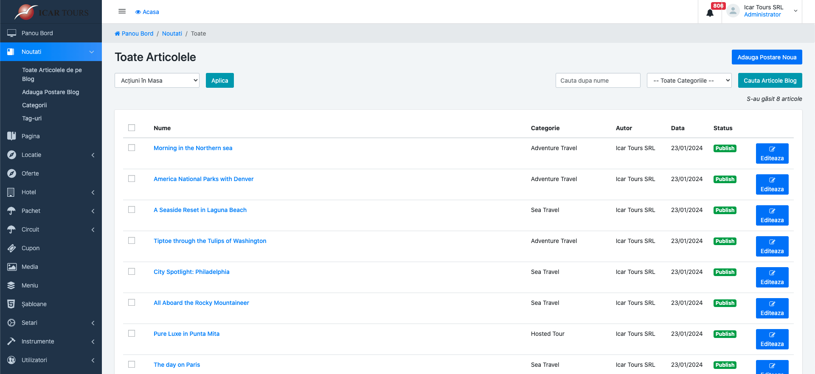Open the Pure Luxe in Punta Mita article
815x374 pixels.
[186, 334]
